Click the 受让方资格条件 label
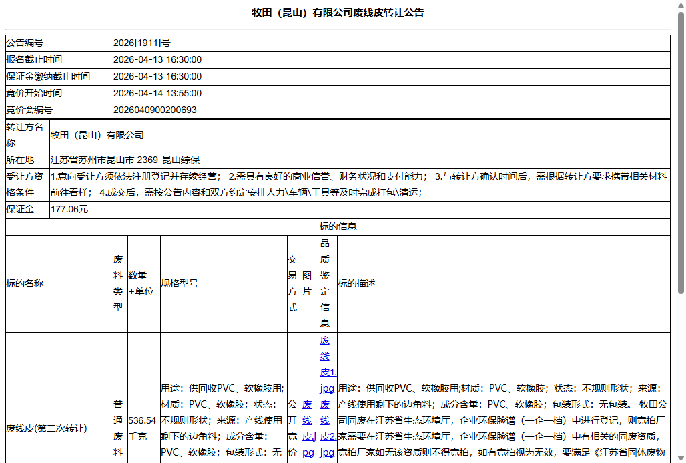This screenshot has height=463, width=686. [25, 184]
